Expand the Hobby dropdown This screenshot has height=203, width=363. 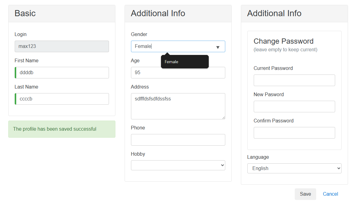click(x=178, y=165)
